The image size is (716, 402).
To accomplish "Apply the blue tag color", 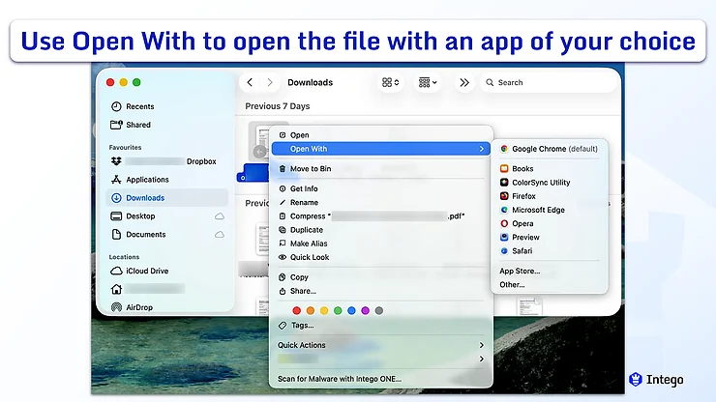I will (x=351, y=311).
